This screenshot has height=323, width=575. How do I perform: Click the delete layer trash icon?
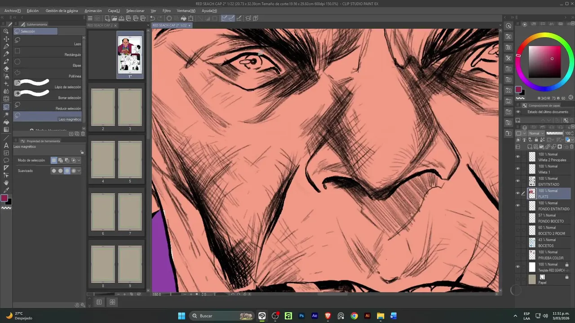point(572,147)
